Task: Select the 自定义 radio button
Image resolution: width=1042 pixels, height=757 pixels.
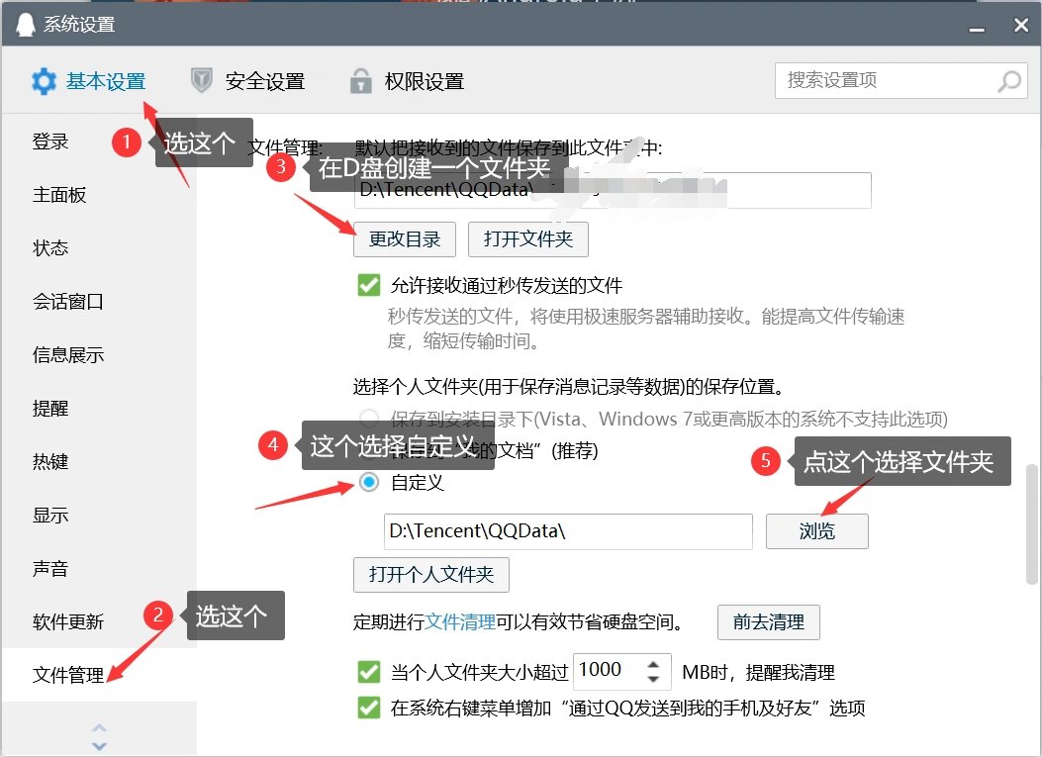Action: [369, 483]
